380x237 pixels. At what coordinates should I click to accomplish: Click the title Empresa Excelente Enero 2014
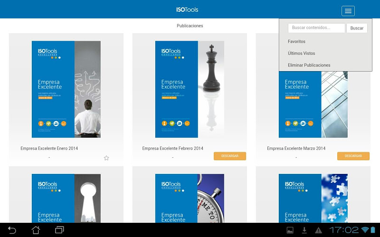point(49,148)
